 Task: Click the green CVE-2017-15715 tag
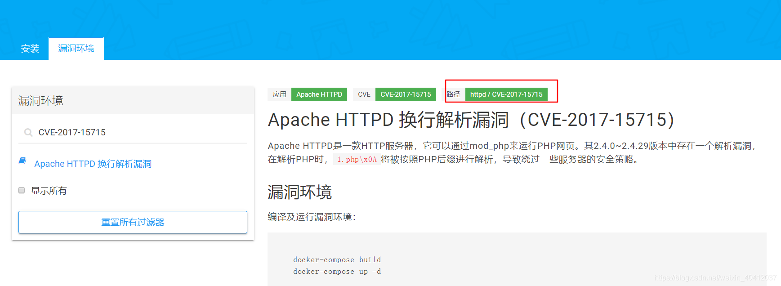406,94
